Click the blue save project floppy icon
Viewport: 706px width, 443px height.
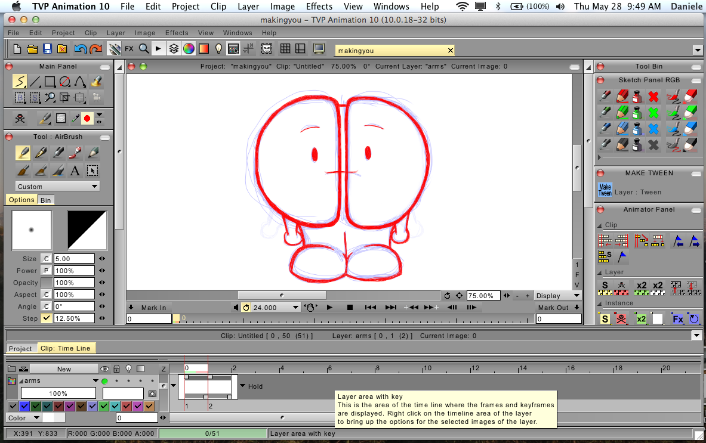(47, 48)
